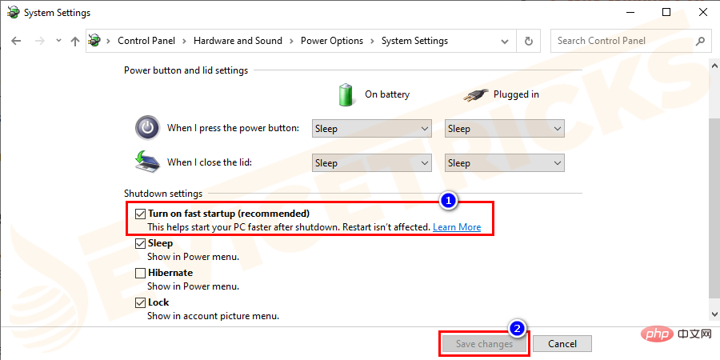
Task: Uncheck the Sleep checkbox
Action: (141, 243)
